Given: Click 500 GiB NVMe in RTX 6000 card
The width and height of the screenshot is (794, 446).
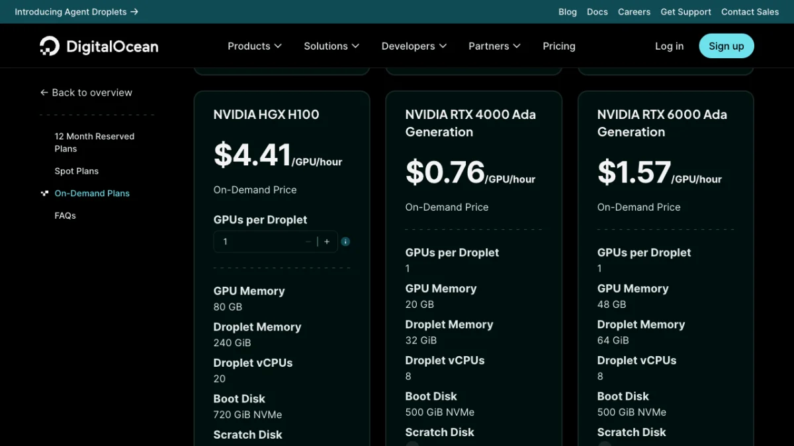Looking at the screenshot, I should click(632, 412).
